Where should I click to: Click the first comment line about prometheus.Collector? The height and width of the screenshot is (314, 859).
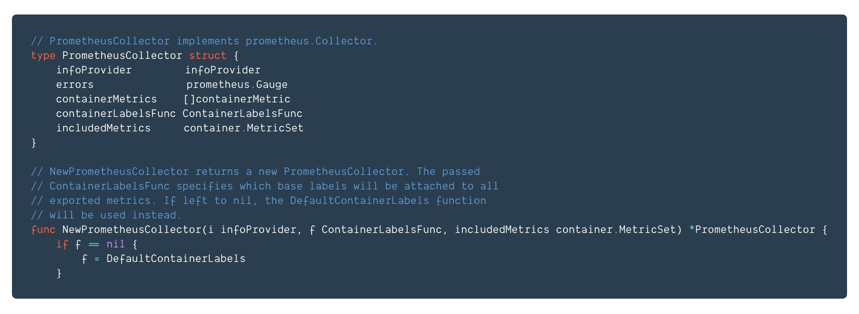pyautogui.click(x=205, y=41)
